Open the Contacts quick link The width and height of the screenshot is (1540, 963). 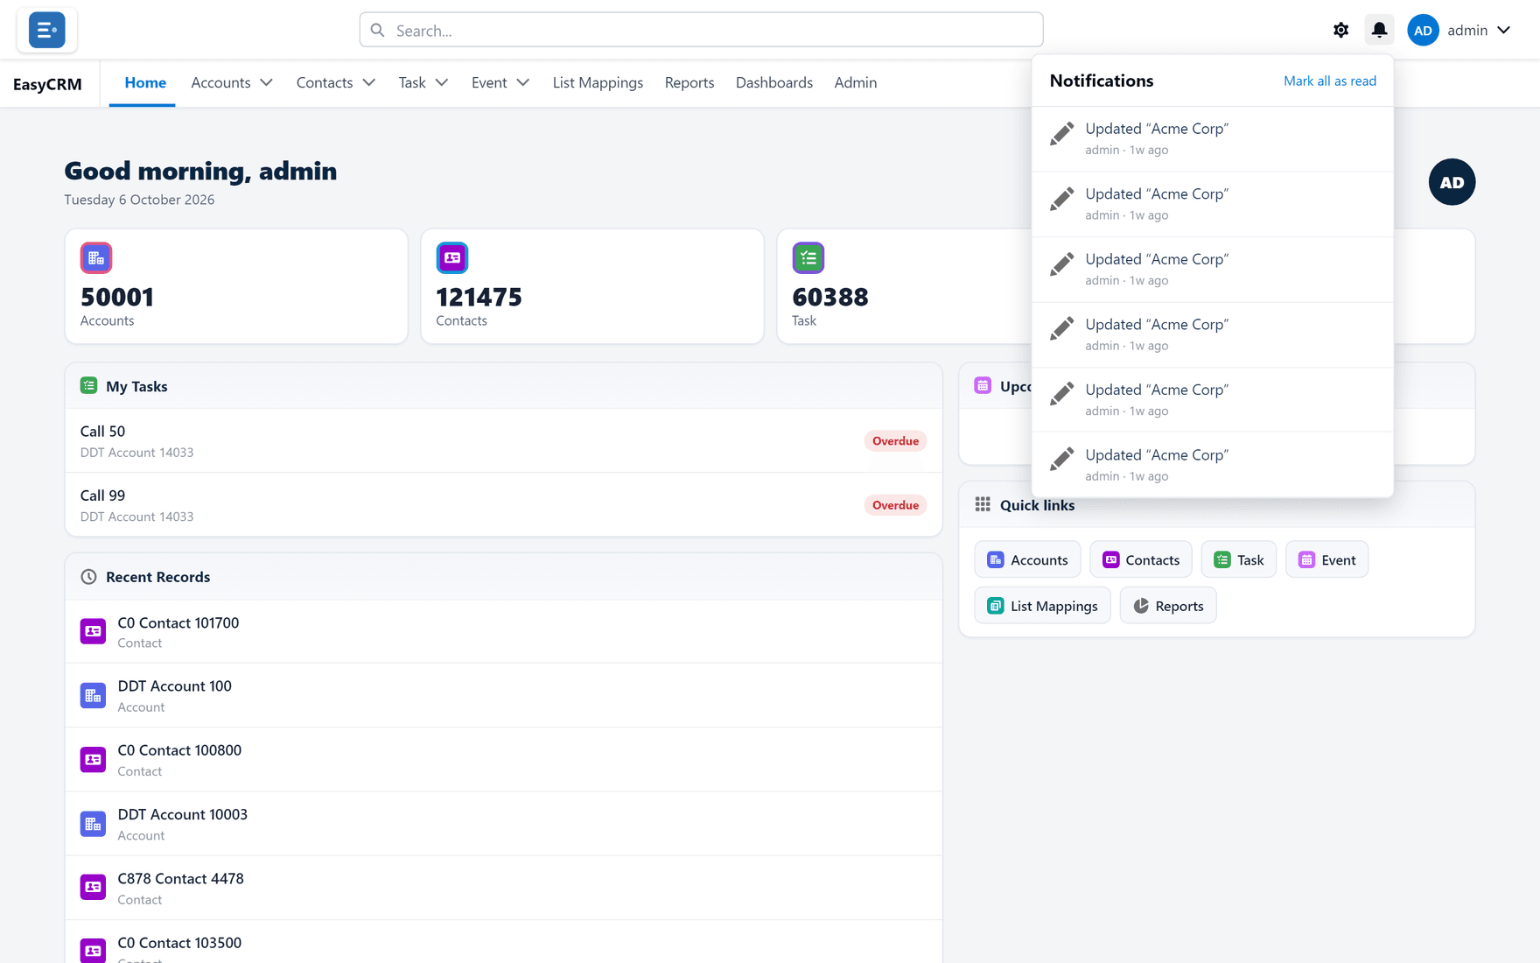tap(1141, 559)
